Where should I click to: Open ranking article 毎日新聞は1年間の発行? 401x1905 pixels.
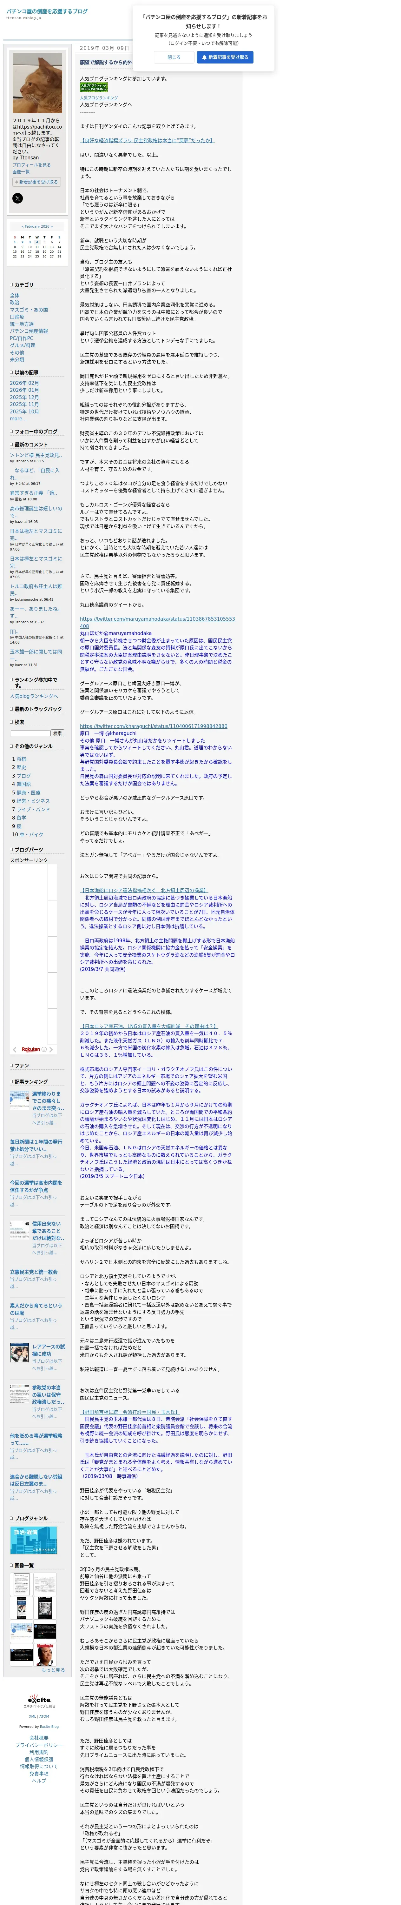36,1146
